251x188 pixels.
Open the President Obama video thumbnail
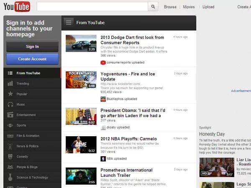81,116
